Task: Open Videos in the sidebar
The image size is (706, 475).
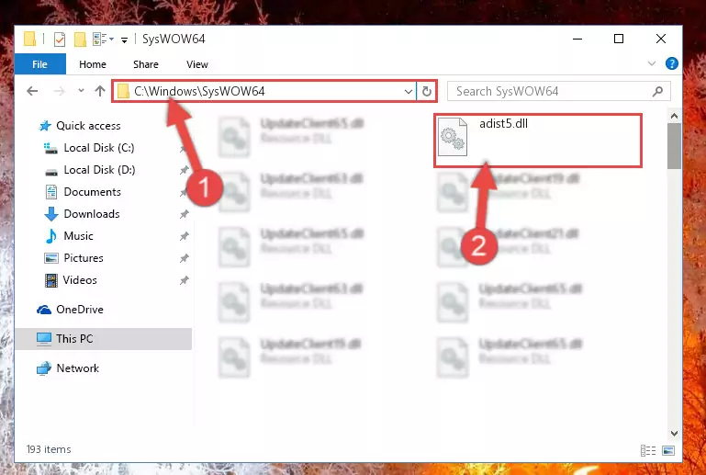Action: click(80, 280)
